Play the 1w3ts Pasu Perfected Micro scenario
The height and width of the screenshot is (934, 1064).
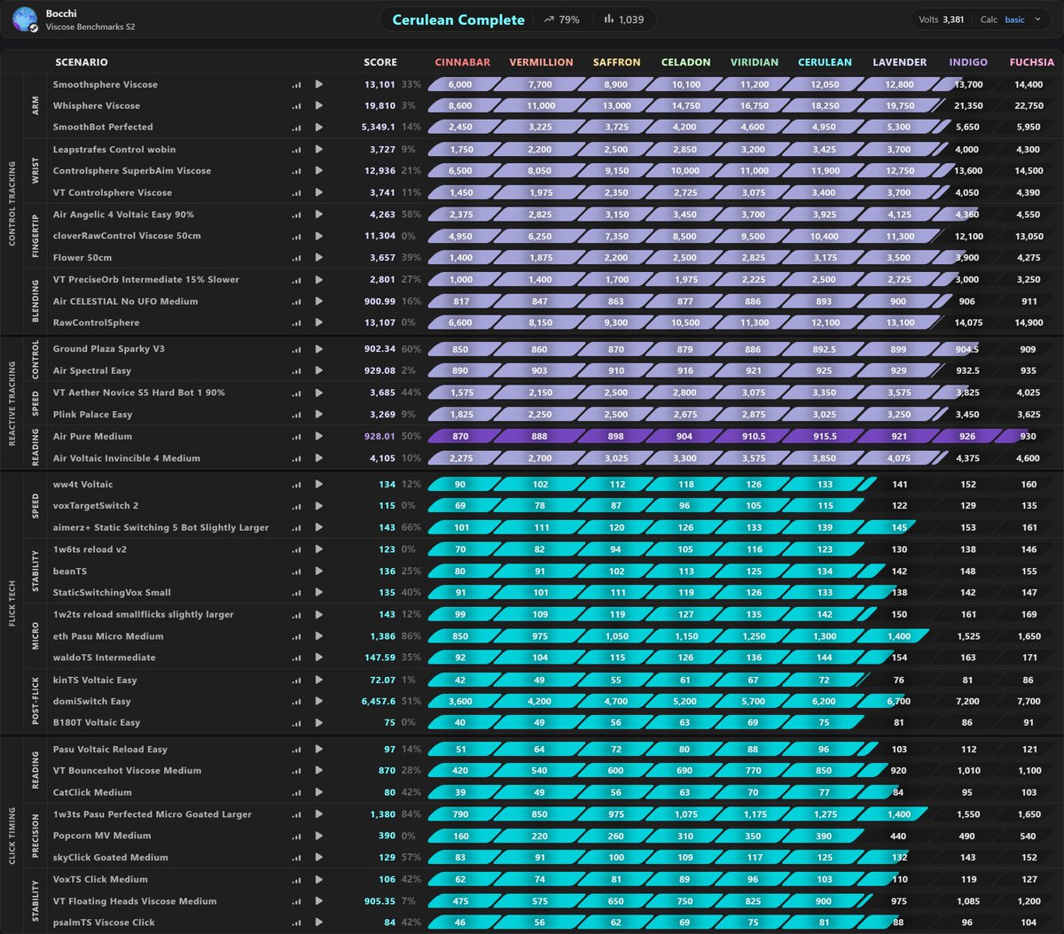coord(318,815)
